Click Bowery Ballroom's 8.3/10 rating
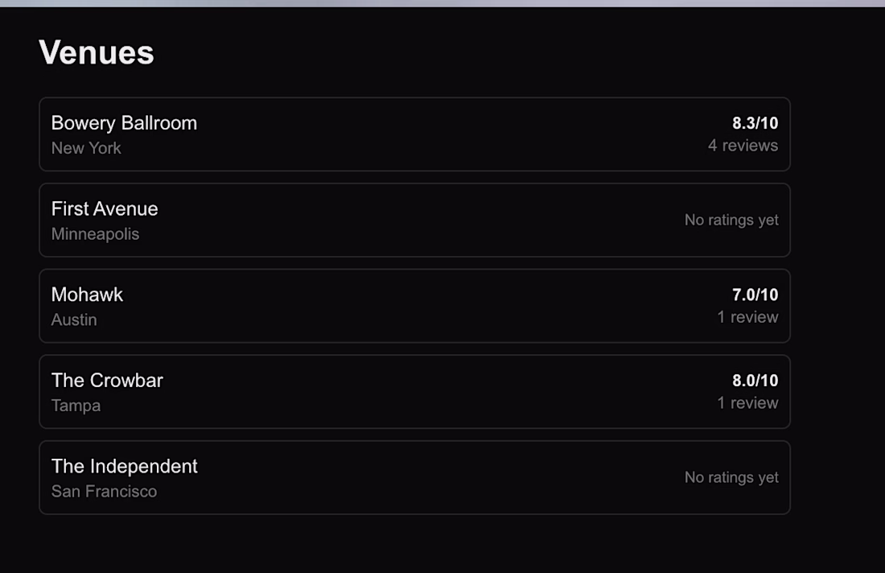885x573 pixels. (755, 123)
